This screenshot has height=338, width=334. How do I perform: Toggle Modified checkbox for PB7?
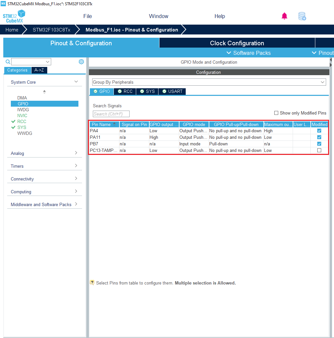[x=319, y=144]
